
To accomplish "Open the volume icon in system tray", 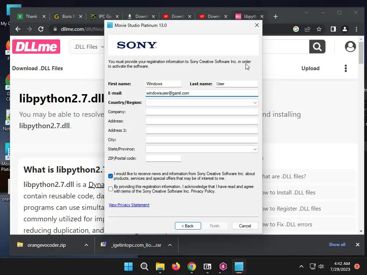I will tap(321, 266).
